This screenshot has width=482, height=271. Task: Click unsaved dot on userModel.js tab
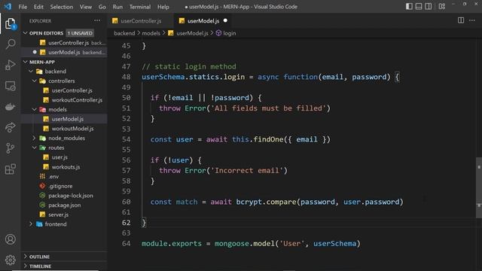(225, 20)
